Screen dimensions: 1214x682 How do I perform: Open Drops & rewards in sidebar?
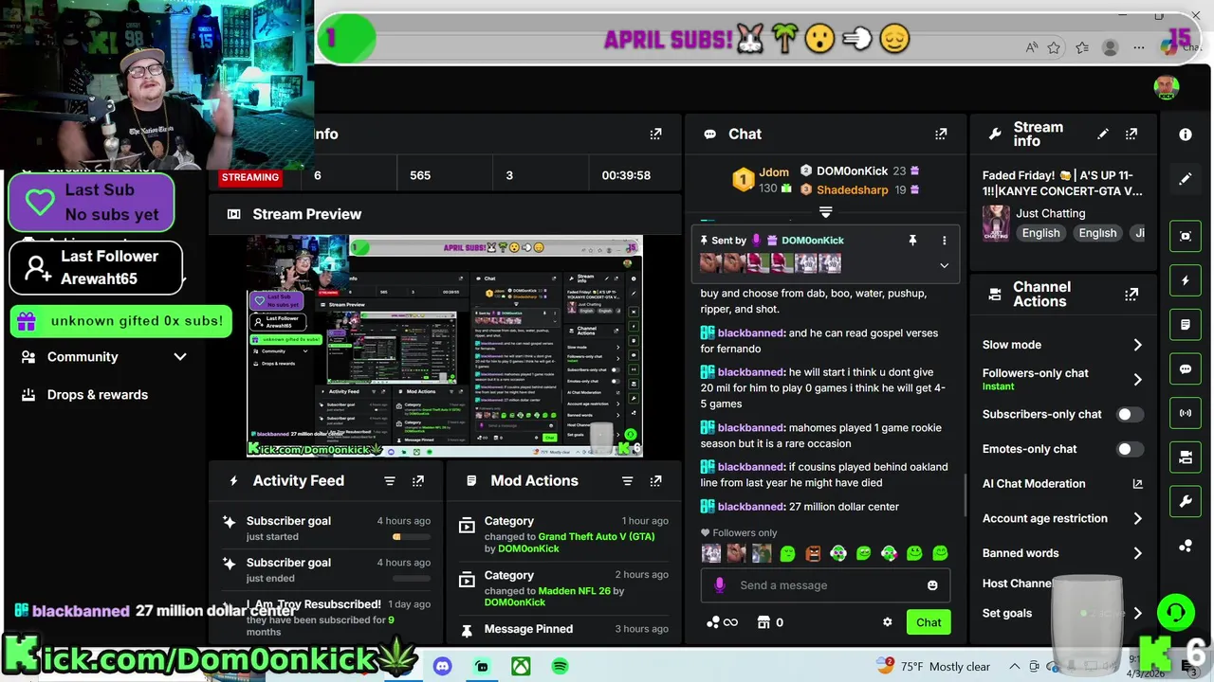click(98, 395)
